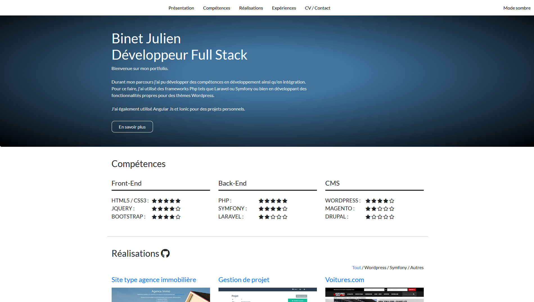The height and width of the screenshot is (302, 534).
Task: Show only Symfony projects
Action: [398, 267]
